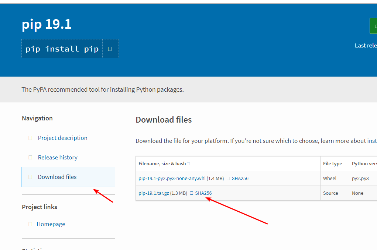
Task: Click the pip install pip command text
Action: tap(62, 49)
